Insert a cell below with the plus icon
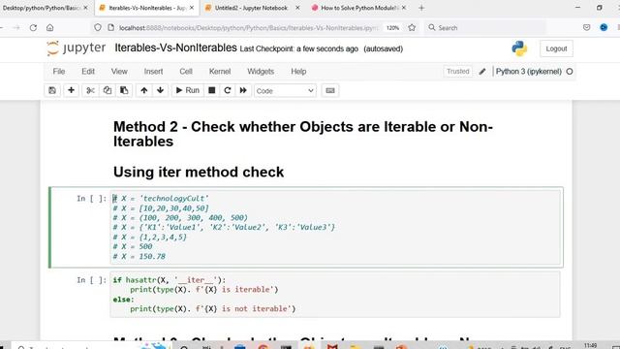The height and width of the screenshot is (349, 620). (x=71, y=90)
